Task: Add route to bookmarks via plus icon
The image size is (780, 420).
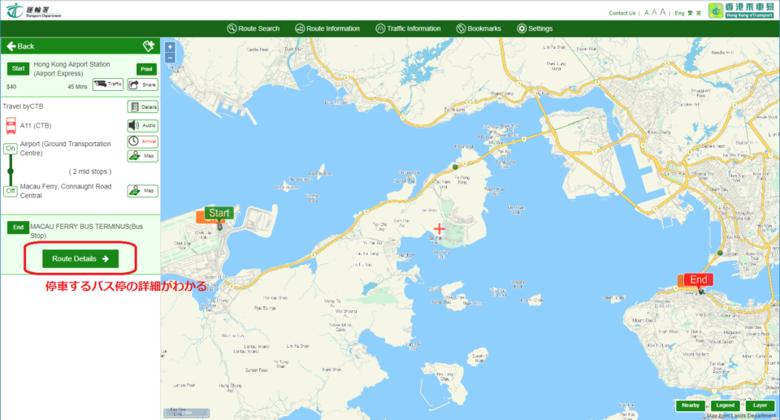Action: pos(148,46)
